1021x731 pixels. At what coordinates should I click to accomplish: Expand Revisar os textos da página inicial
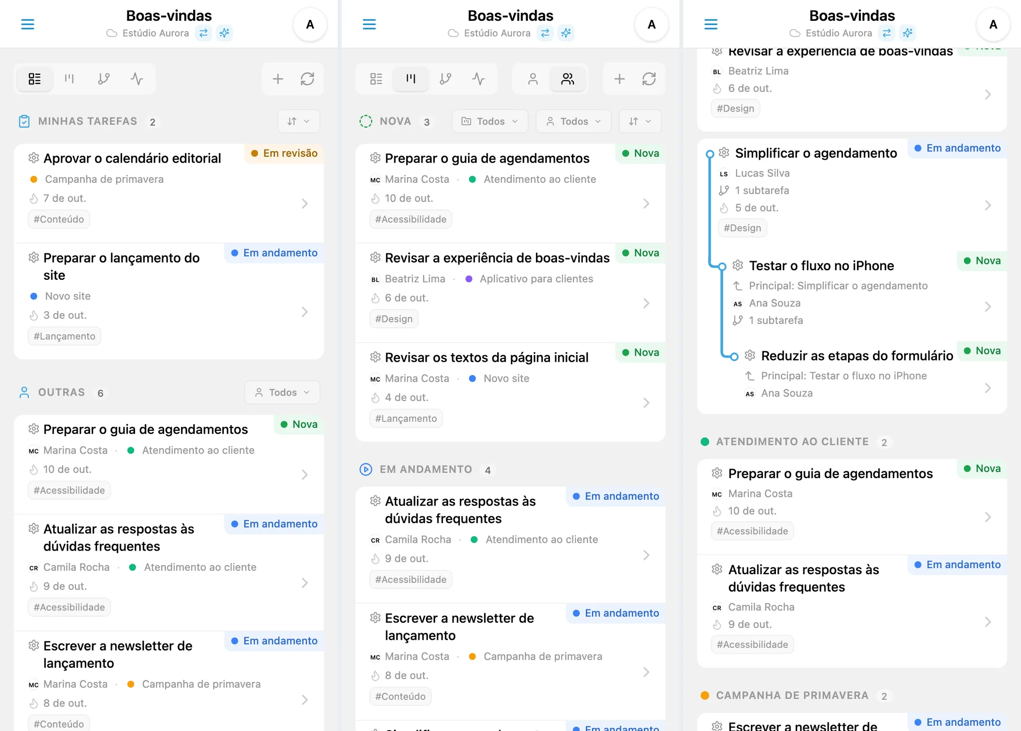click(647, 402)
